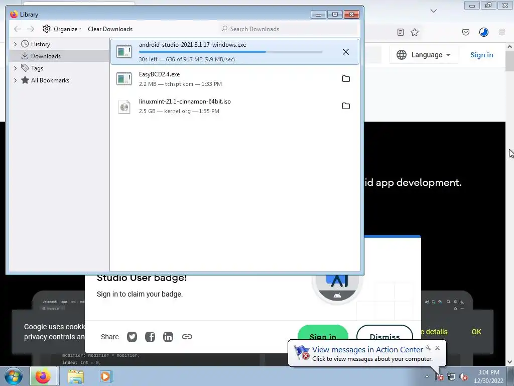Open Action Center balloon options wrench

(x=428, y=348)
